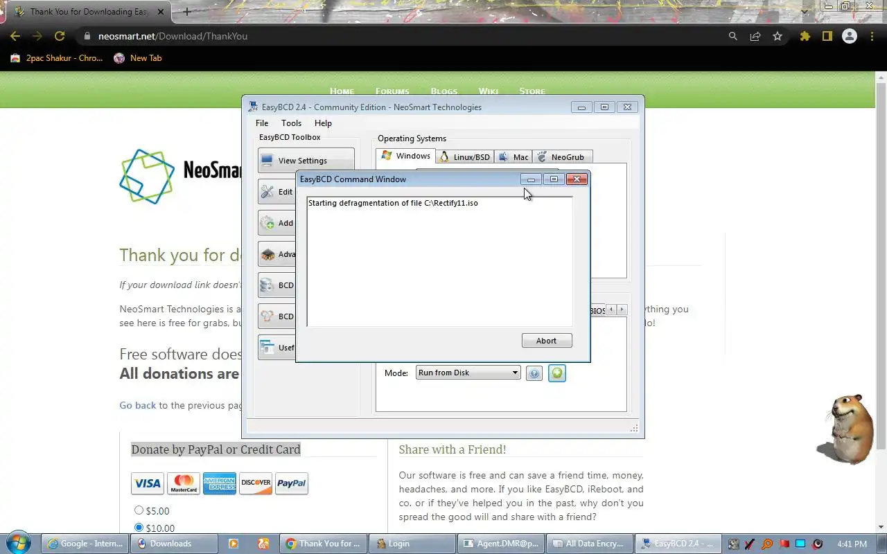Screen dimensions: 887x554
Task: Open the File menu in EasyBCD
Action: [x=262, y=123]
